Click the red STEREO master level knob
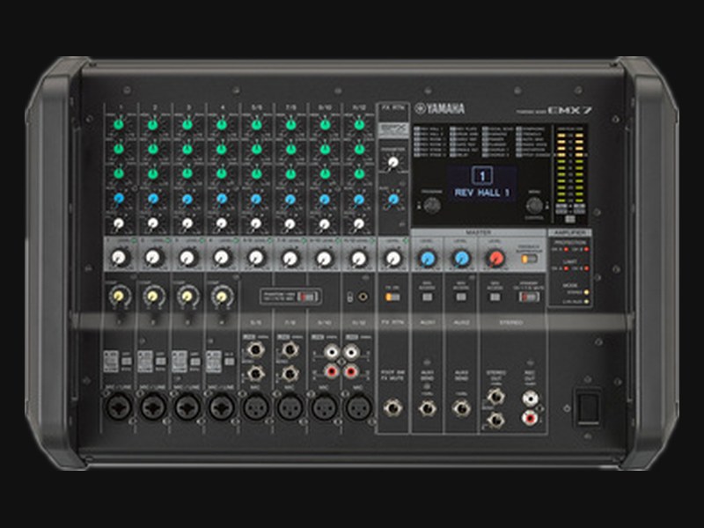Viewport: 704px width, 528px height. coord(495,258)
